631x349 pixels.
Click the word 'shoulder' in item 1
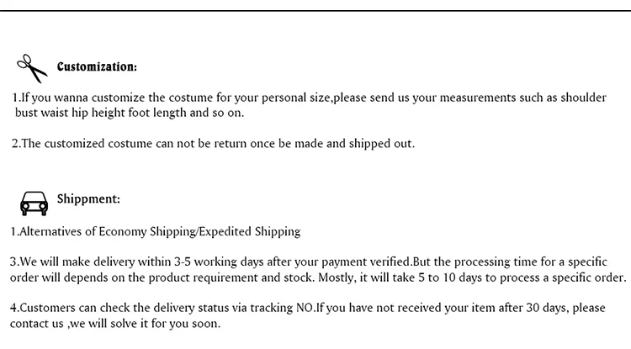click(584, 98)
